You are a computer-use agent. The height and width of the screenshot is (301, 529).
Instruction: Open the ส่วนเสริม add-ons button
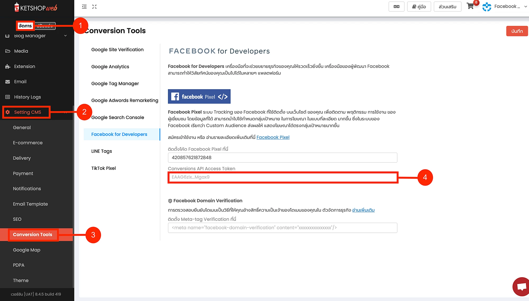pos(448,7)
